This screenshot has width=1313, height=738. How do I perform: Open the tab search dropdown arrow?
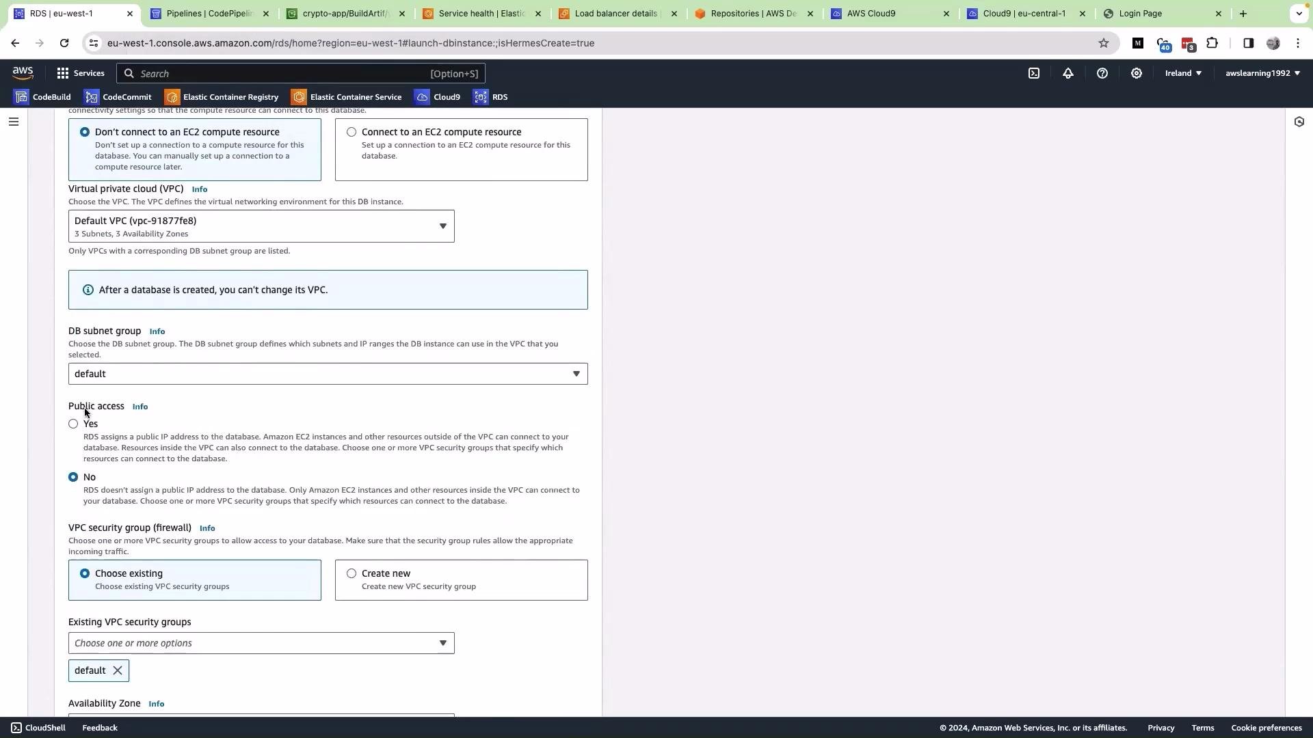pos(1299,14)
